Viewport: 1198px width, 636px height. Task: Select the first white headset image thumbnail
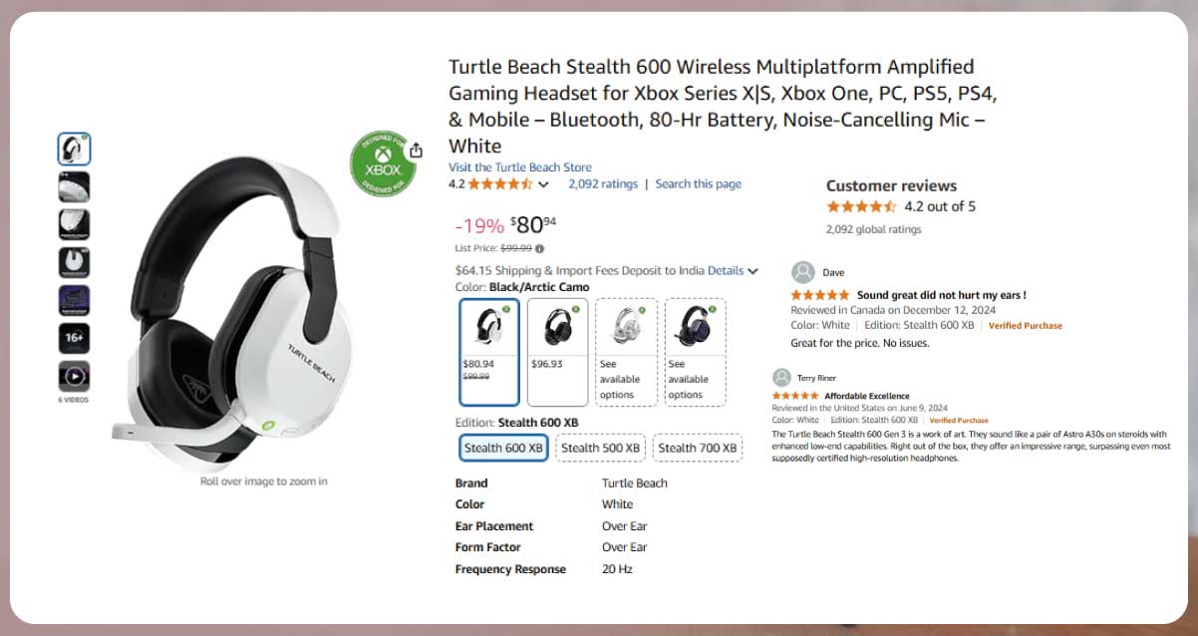coord(74,150)
